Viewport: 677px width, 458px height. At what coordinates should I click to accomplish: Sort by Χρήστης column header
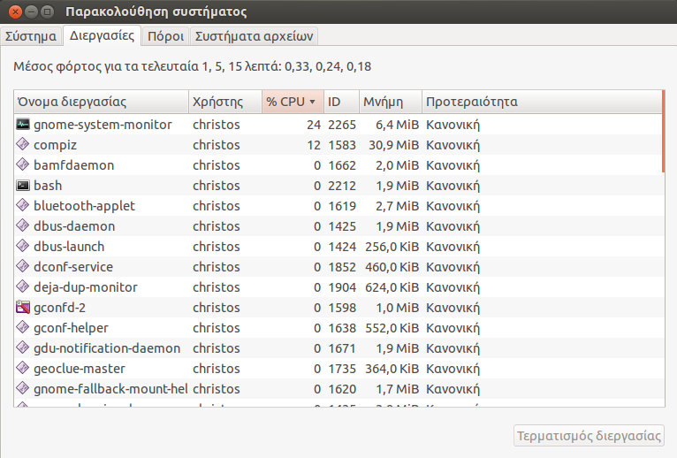point(225,102)
